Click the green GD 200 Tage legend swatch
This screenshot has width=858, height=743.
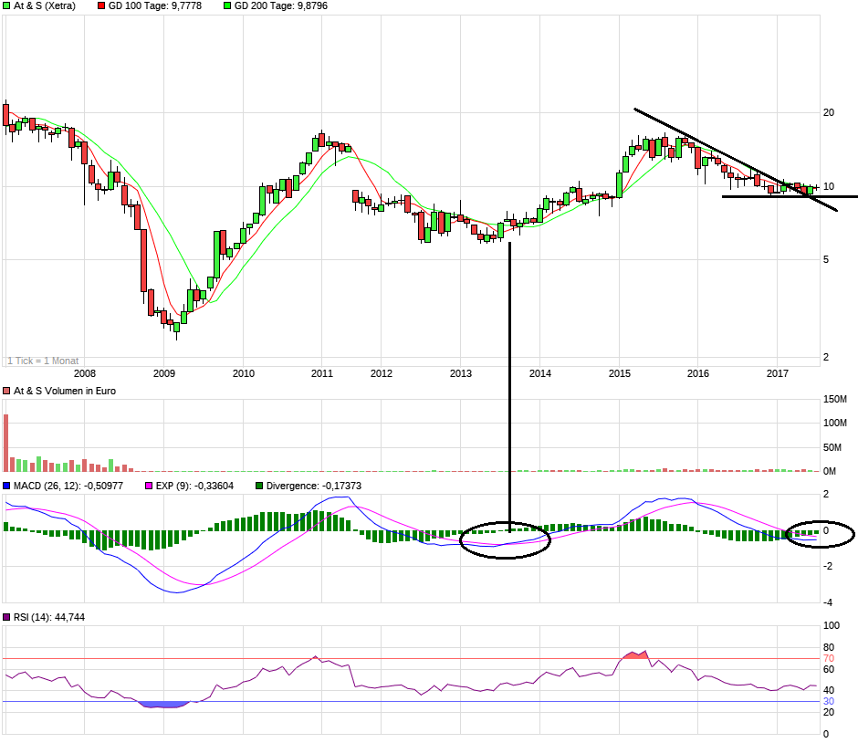pos(227,6)
